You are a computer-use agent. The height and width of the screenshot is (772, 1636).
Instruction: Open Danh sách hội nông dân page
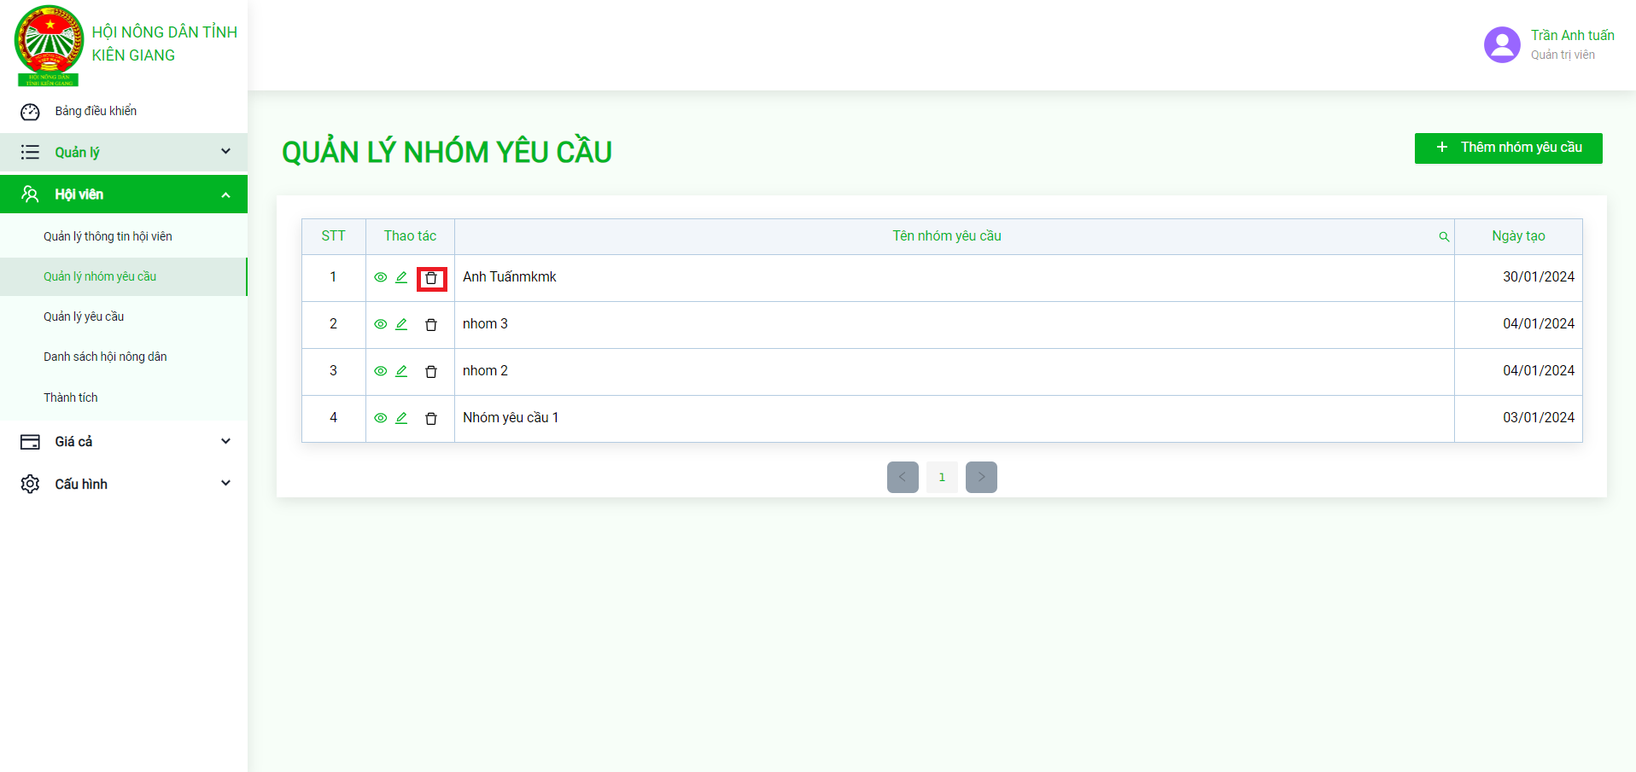coord(105,357)
